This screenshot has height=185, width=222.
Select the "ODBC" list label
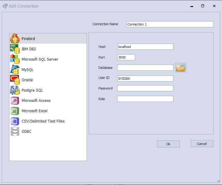(26, 132)
